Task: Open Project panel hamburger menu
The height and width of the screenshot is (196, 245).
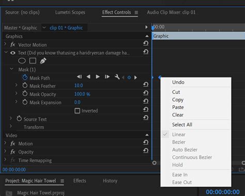Action: point(62,181)
